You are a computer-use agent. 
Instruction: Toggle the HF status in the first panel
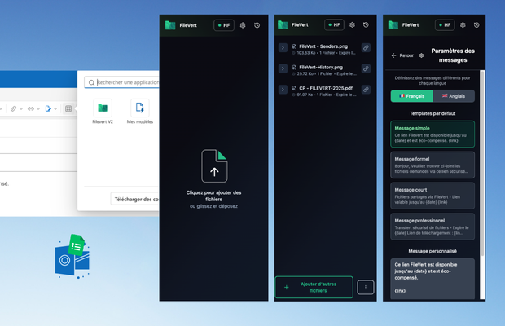(x=224, y=25)
